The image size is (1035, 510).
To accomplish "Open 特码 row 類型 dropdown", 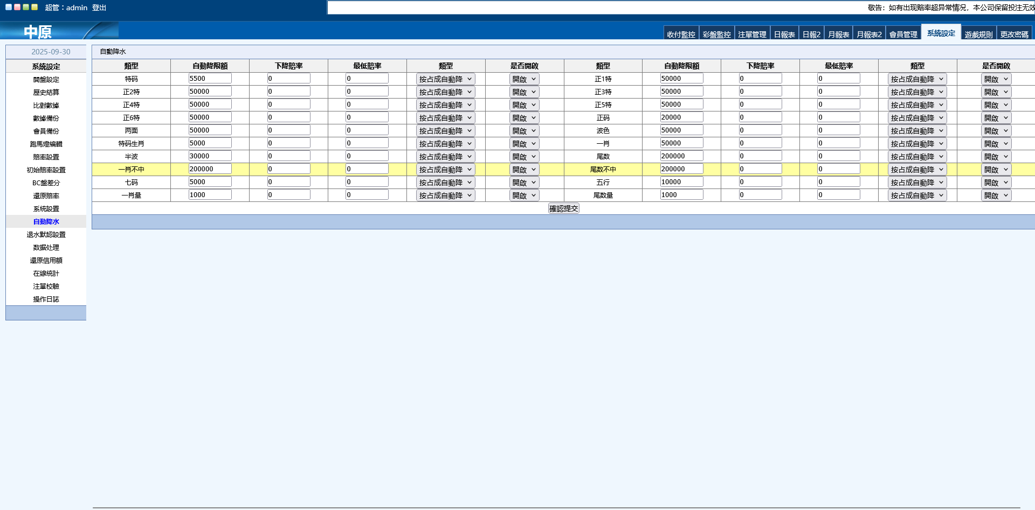I will [445, 79].
